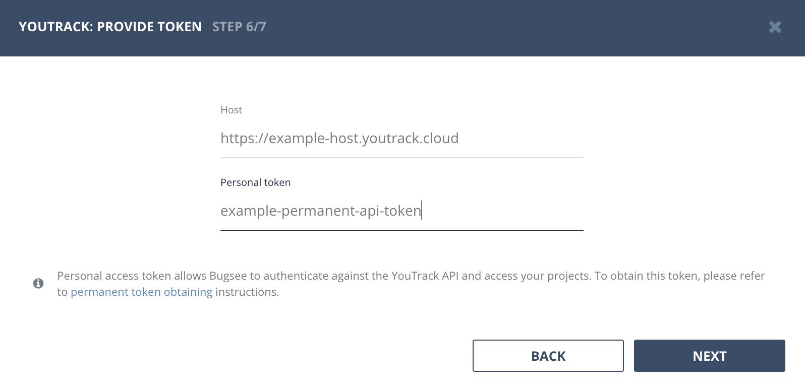This screenshot has height=390, width=805.
Task: Proceed by clicking the NEXT button
Action: point(709,356)
